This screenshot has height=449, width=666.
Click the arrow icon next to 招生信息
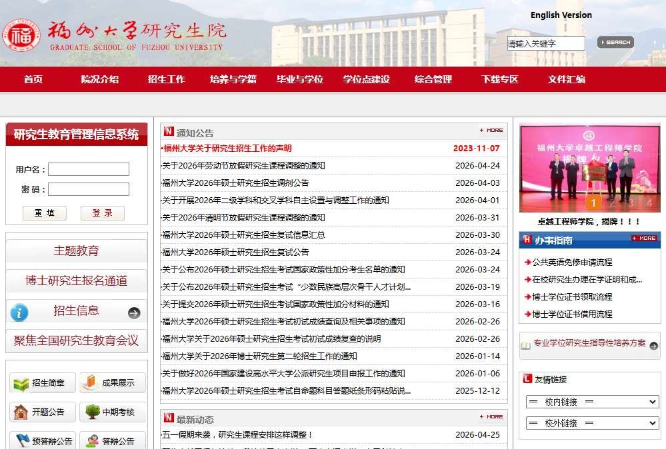(x=134, y=313)
